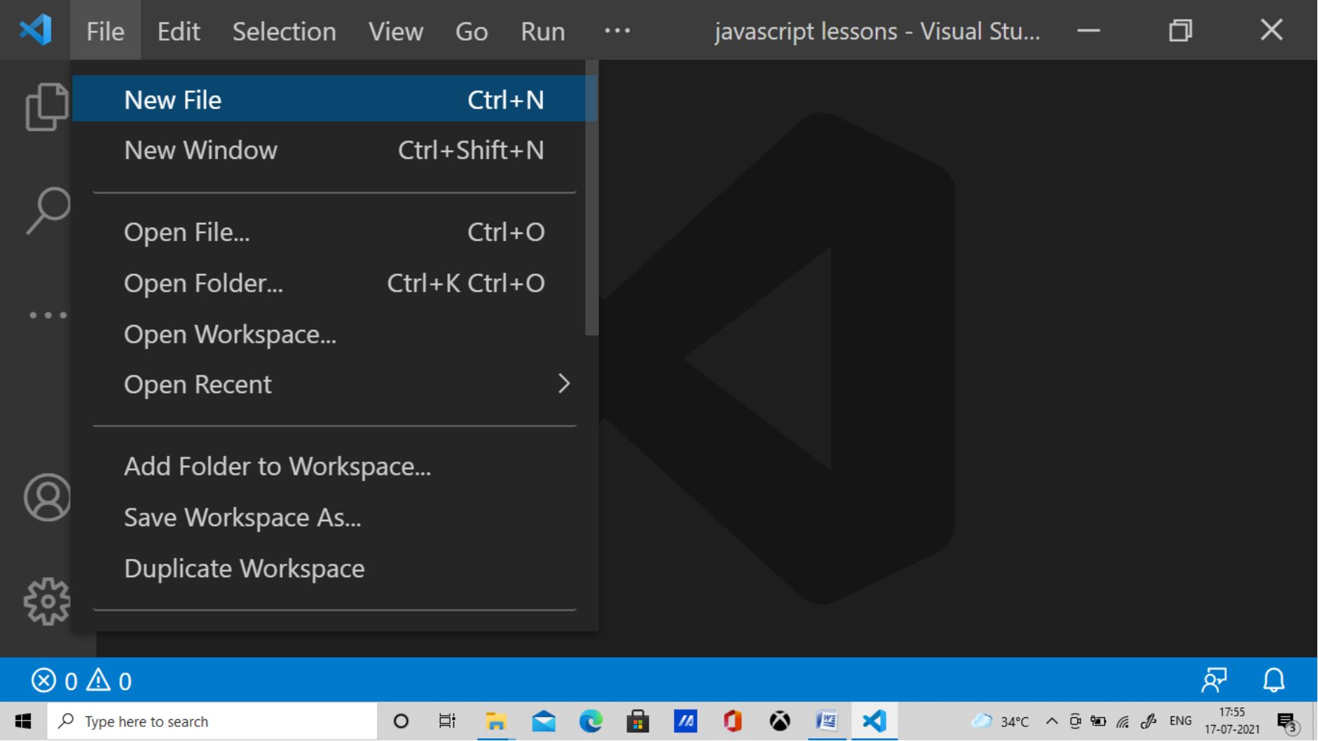Open the Xbox app on taskbar
The height and width of the screenshot is (741, 1318).
pos(780,721)
